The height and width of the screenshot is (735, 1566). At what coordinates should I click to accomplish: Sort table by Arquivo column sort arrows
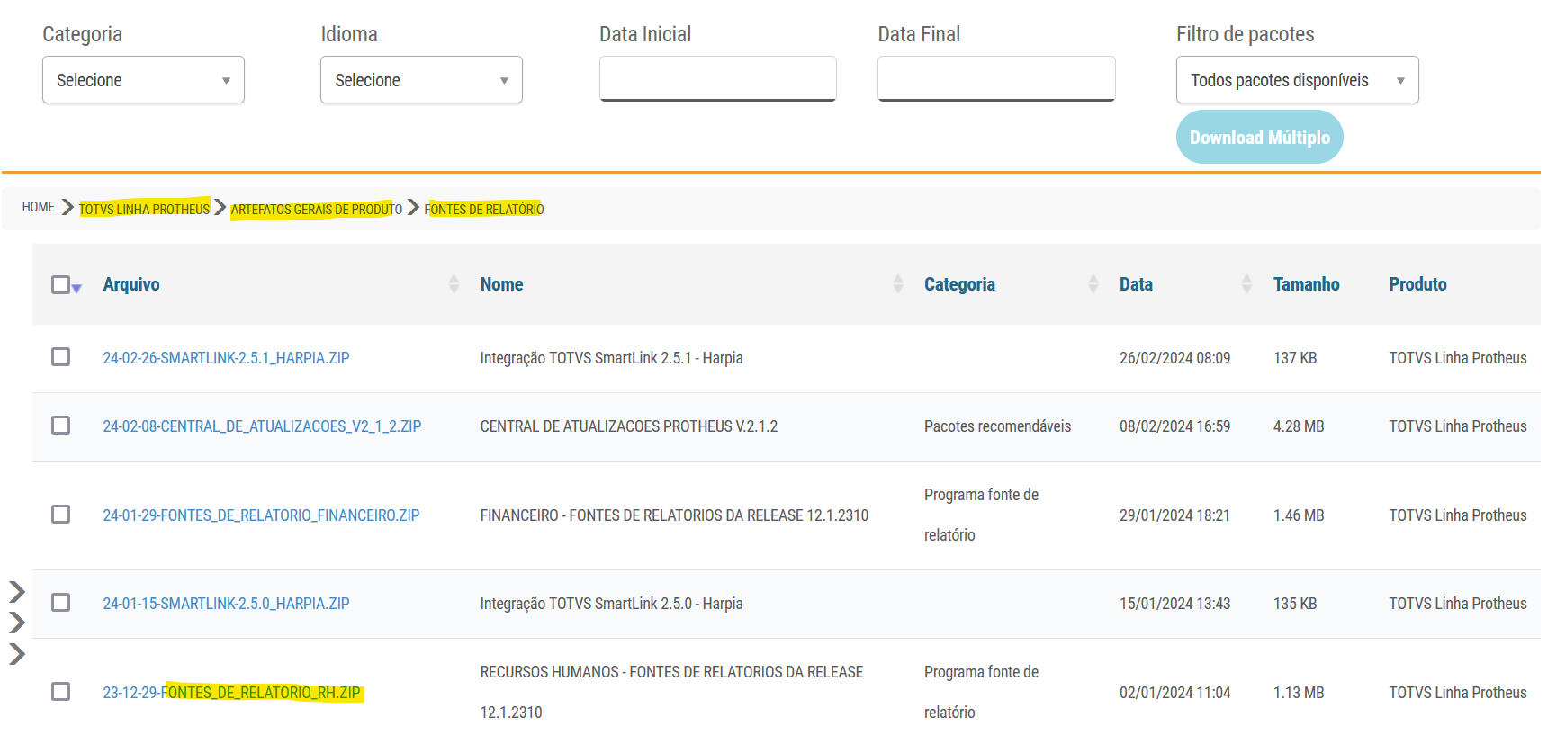click(454, 284)
